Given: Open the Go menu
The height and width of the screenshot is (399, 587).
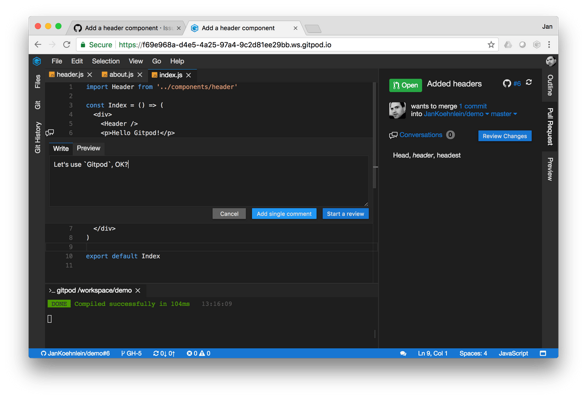Looking at the screenshot, I should click(x=157, y=61).
